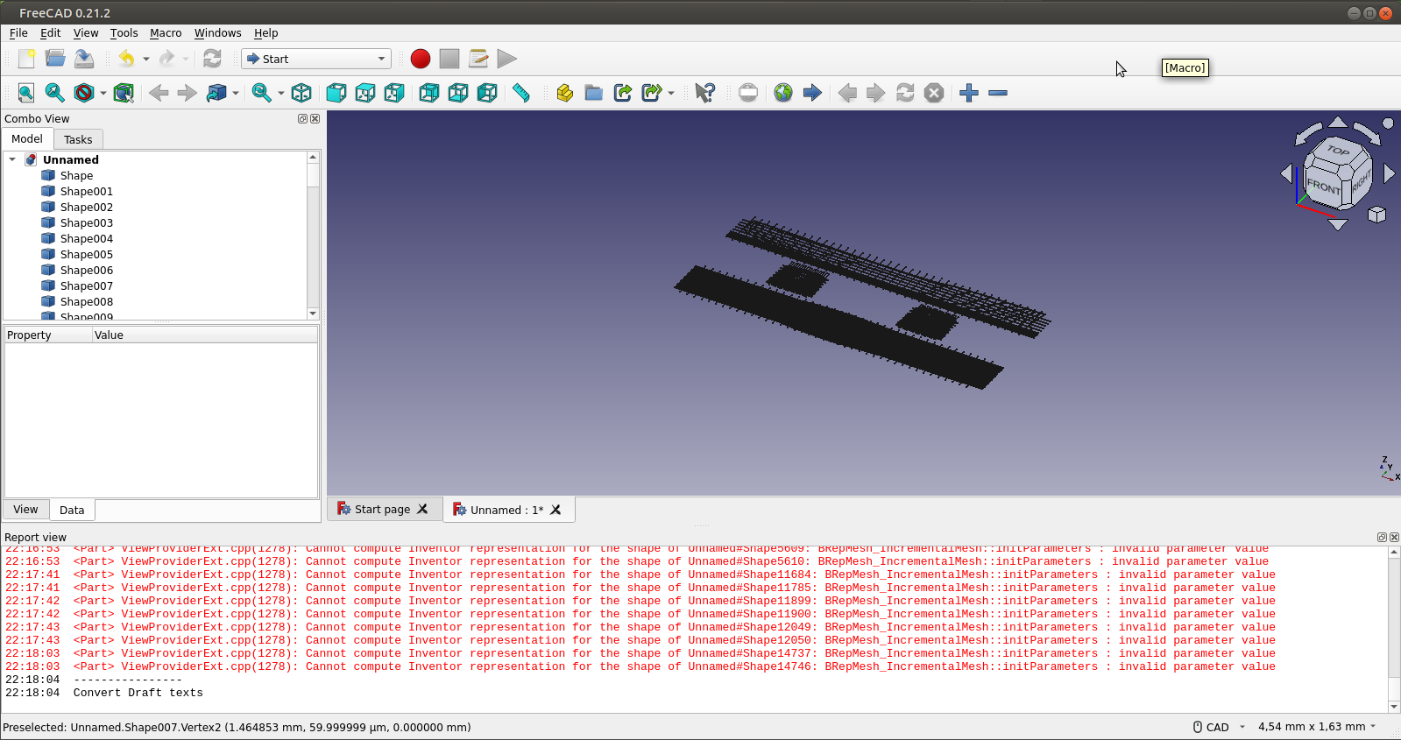Image resolution: width=1401 pixels, height=740 pixels.
Task: Open the Tools menu
Action: point(124,33)
